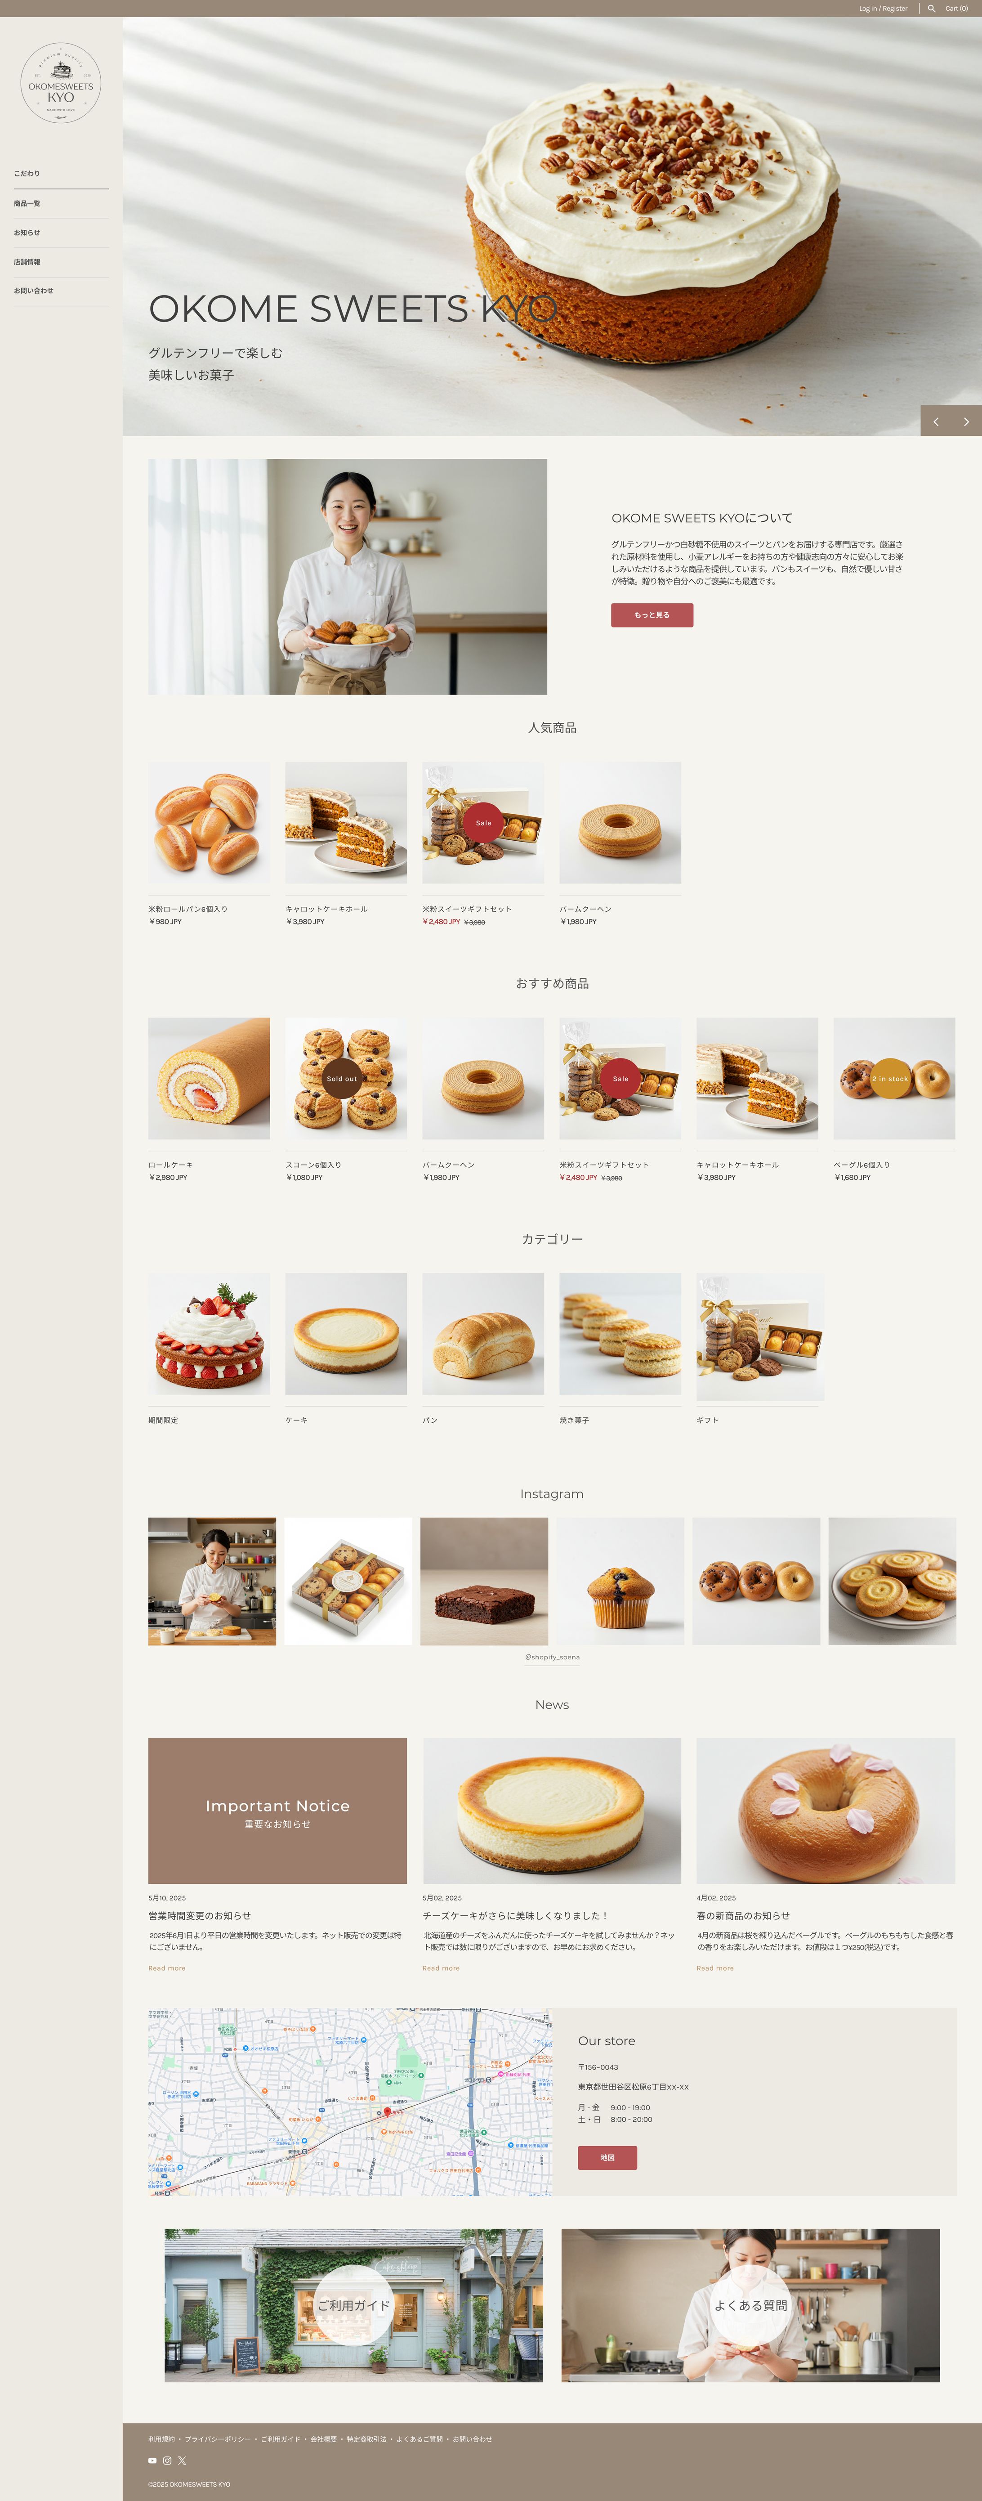Click the ご利用ガイド banner
Viewport: 982px width, 2501px height.
(x=354, y=2305)
